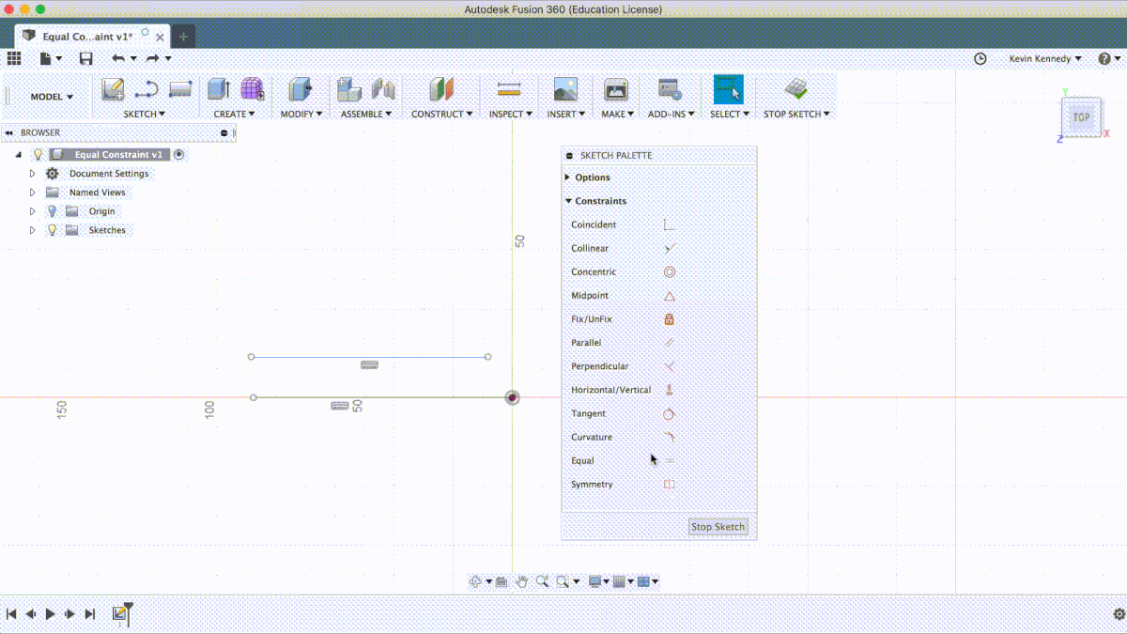
Task: Collapse the Constraints section in Sketch Palette
Action: (568, 201)
